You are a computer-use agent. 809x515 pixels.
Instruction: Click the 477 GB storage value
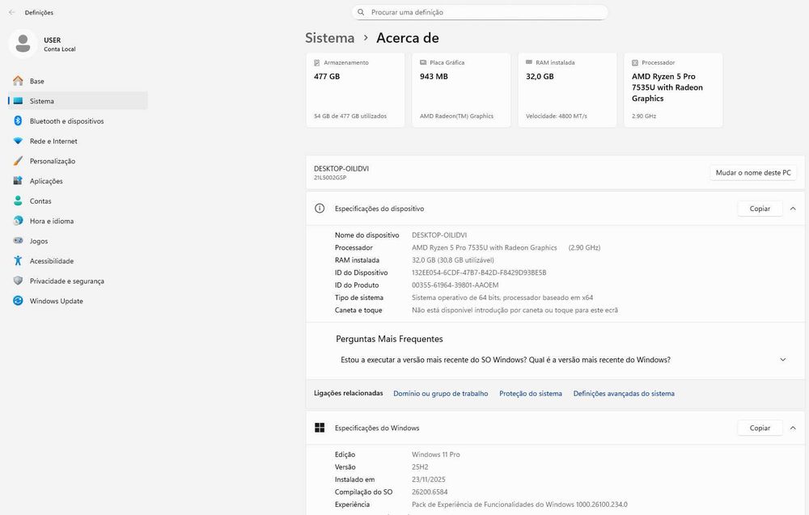click(x=327, y=76)
